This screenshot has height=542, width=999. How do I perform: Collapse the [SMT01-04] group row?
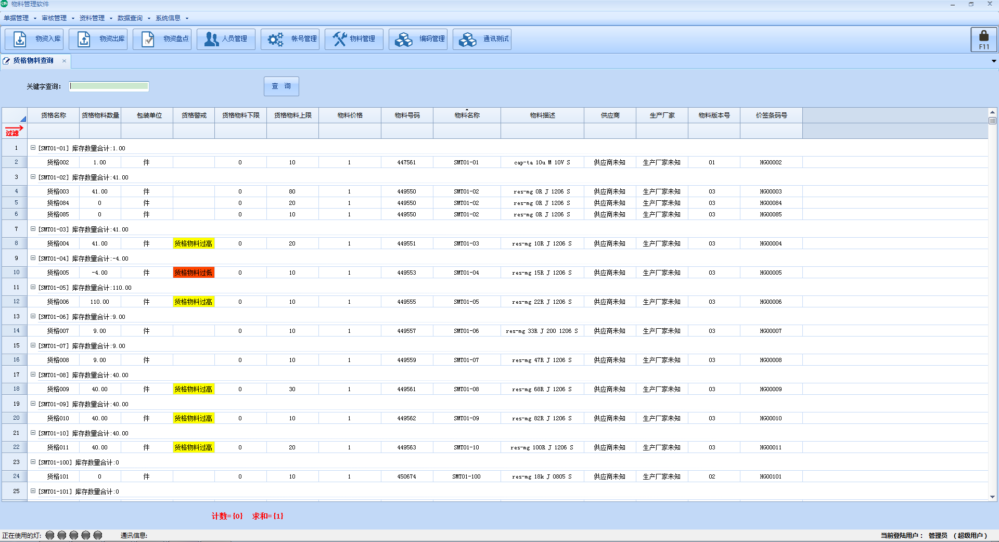(33, 258)
